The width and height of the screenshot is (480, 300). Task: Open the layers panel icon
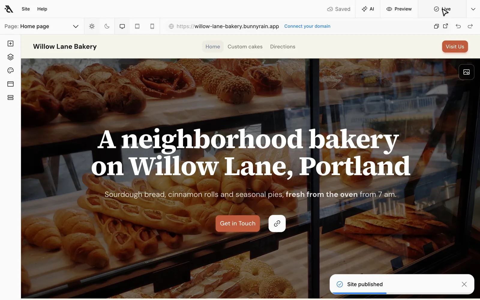[10, 57]
